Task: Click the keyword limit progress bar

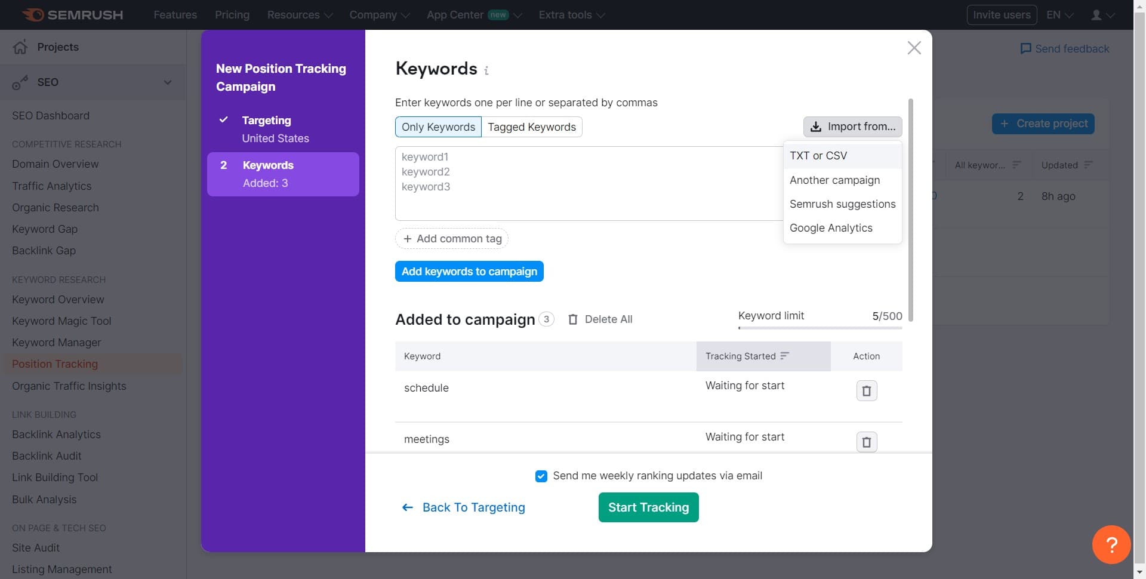Action: pos(820,328)
